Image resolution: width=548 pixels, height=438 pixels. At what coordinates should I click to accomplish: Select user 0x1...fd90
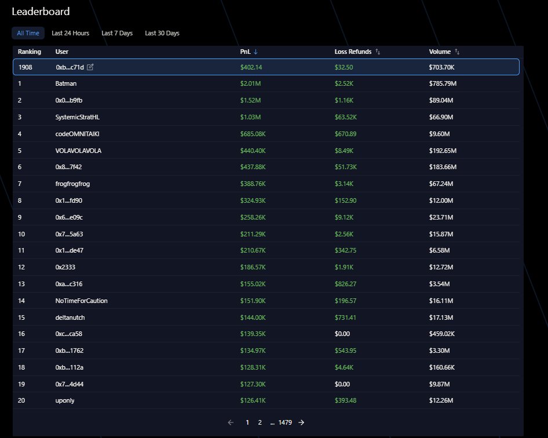click(x=69, y=200)
